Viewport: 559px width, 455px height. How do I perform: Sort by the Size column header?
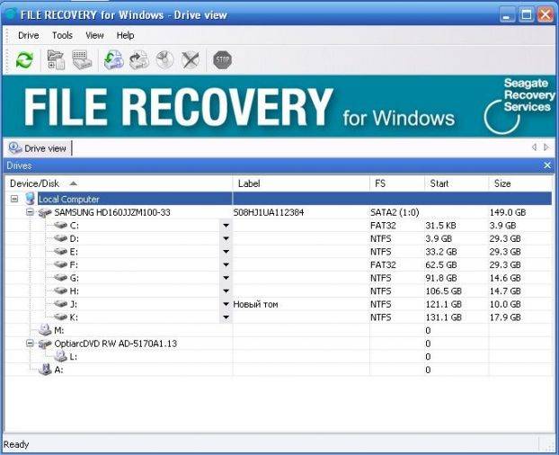point(502,183)
